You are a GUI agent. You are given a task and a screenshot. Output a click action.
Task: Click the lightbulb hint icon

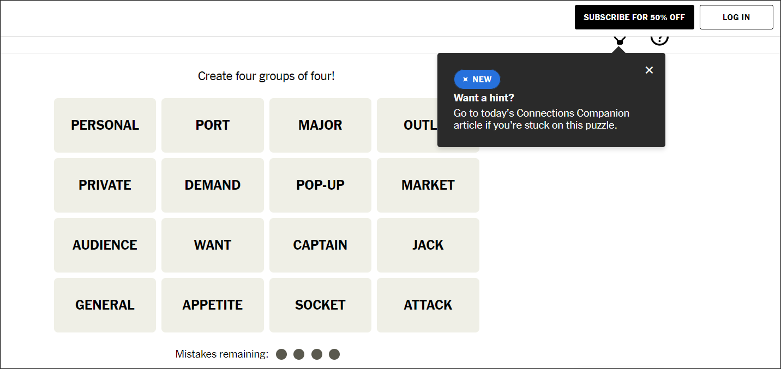(620, 40)
